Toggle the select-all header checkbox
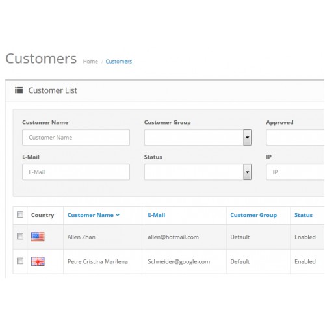 [x=20, y=214]
